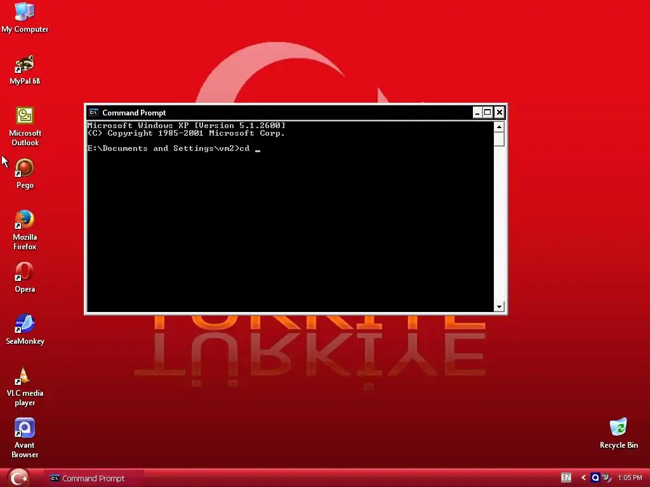Click the Avant Browser desktop icon
The height and width of the screenshot is (487, 650).
point(25,438)
